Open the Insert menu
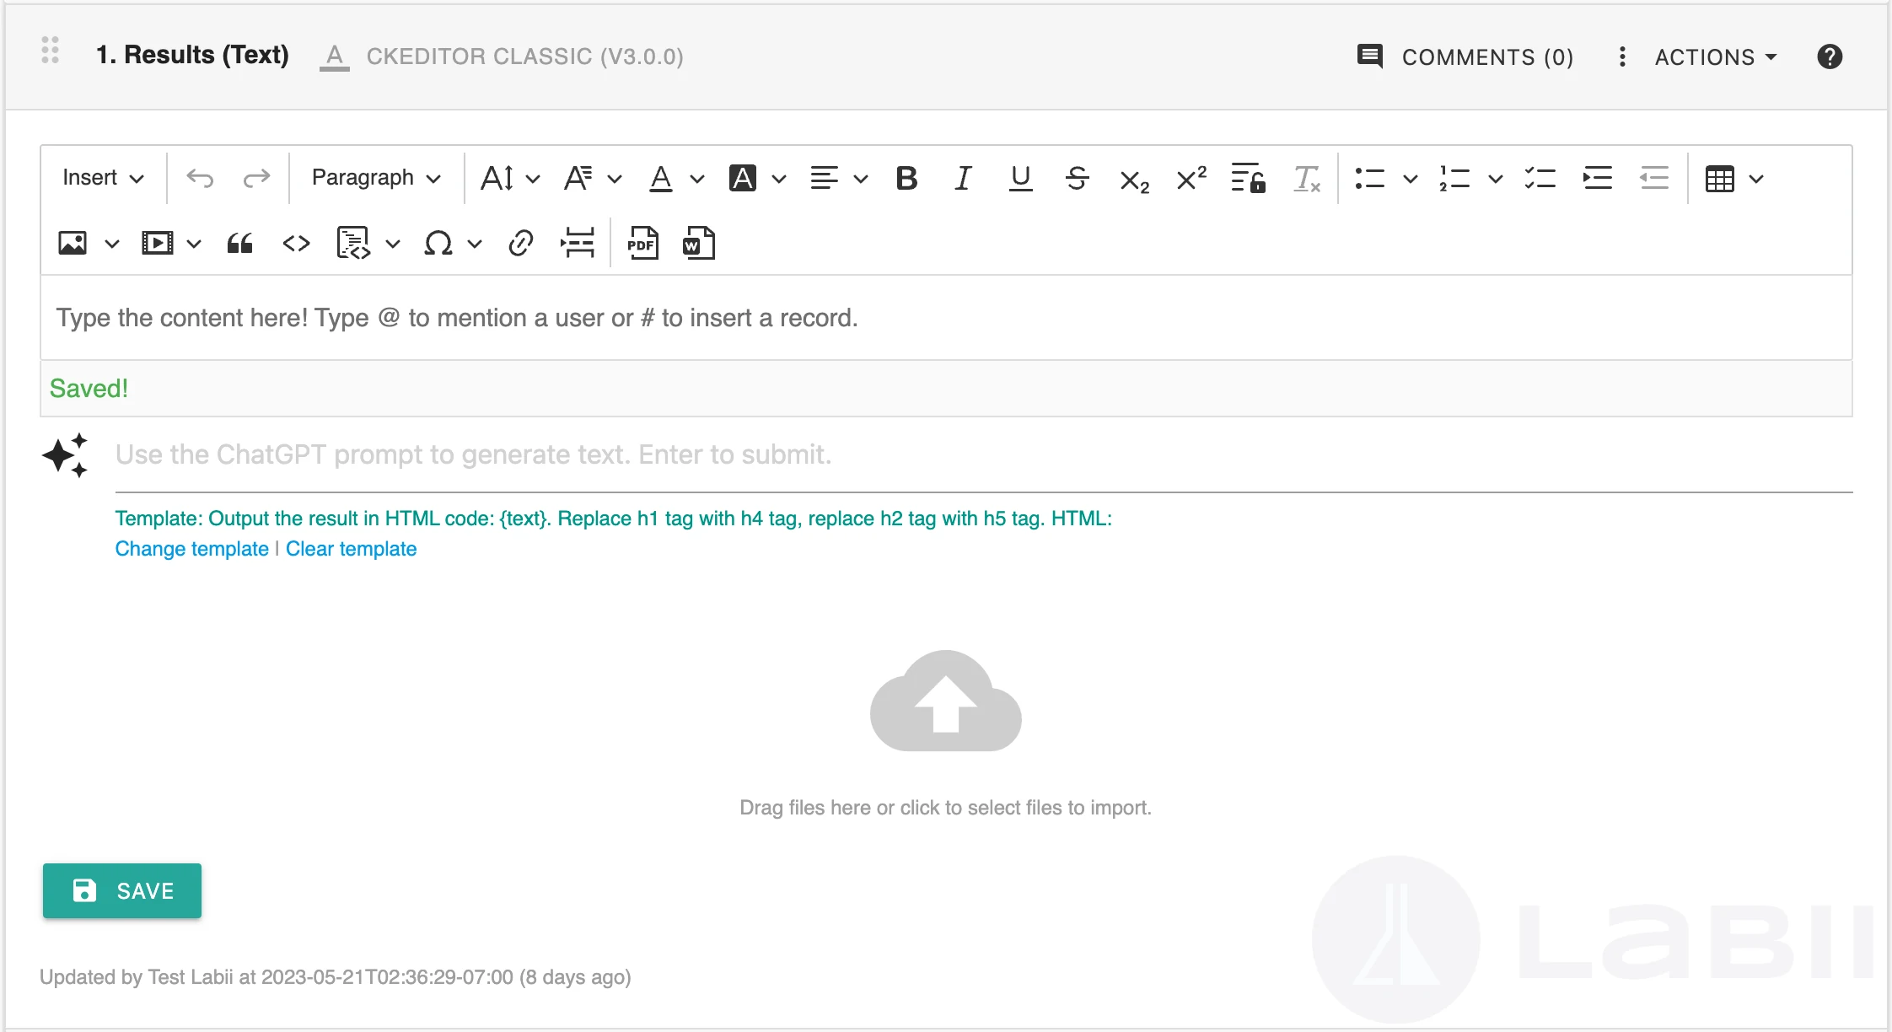This screenshot has width=1892, height=1032. pyautogui.click(x=103, y=178)
